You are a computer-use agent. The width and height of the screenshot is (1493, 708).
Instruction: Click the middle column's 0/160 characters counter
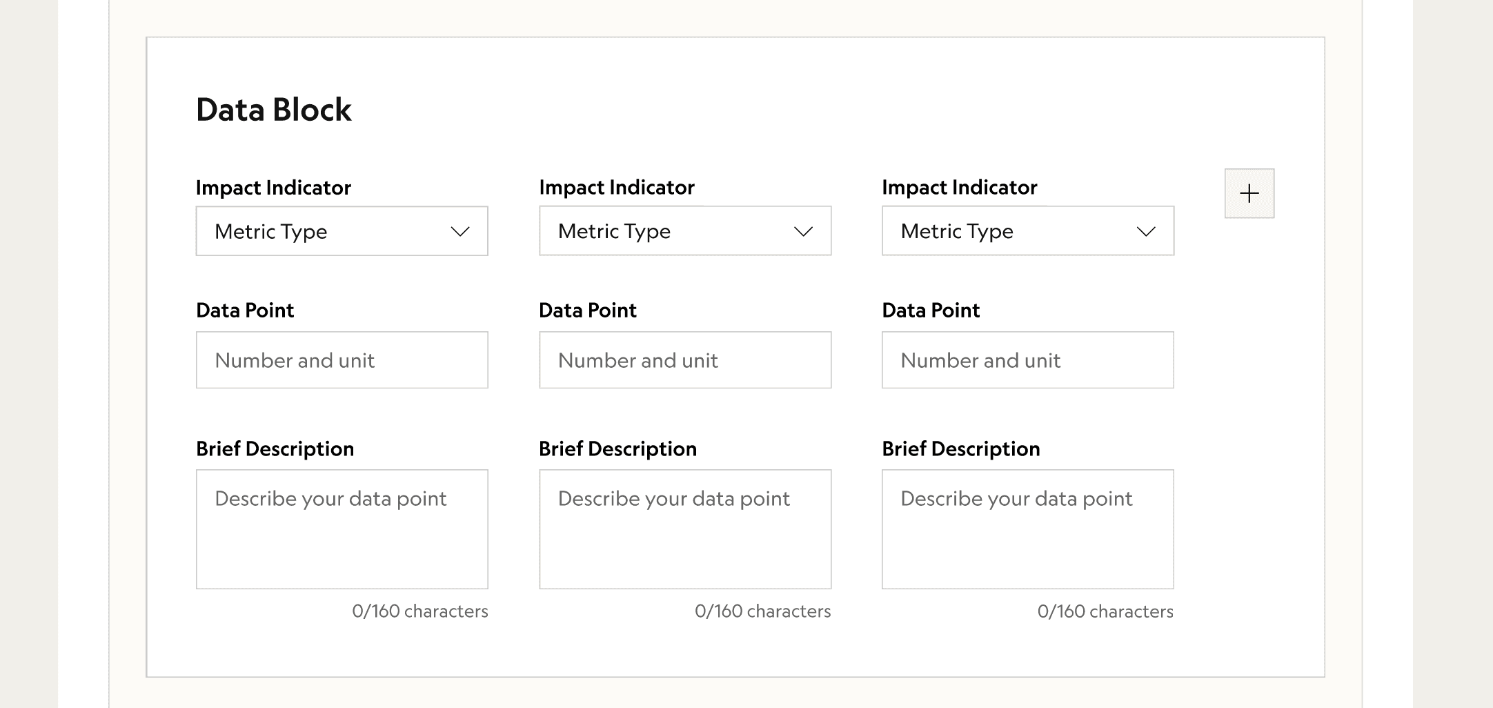(x=762, y=611)
